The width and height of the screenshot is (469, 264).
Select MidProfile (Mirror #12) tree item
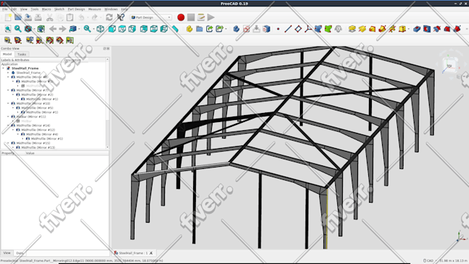(x=38, y=130)
